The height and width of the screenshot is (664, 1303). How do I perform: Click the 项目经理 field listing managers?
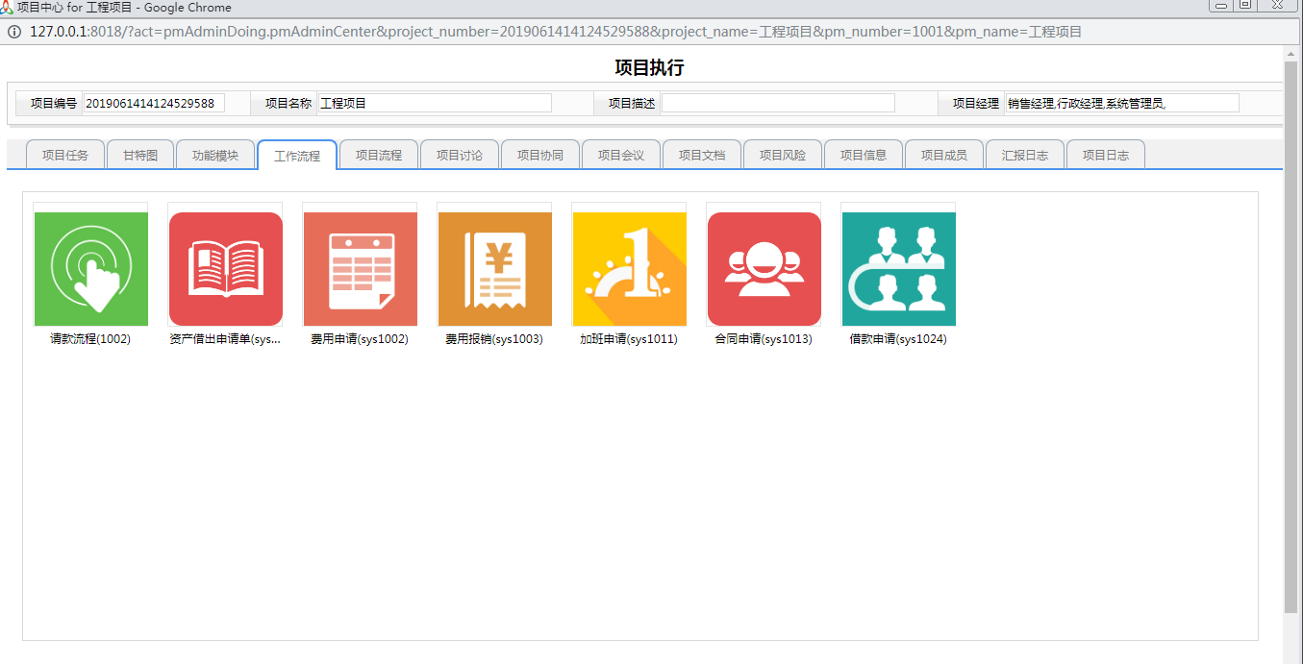tap(1121, 103)
